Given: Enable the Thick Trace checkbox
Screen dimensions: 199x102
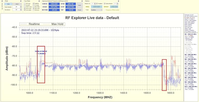Looking at the screenshot, I should [25, 7].
